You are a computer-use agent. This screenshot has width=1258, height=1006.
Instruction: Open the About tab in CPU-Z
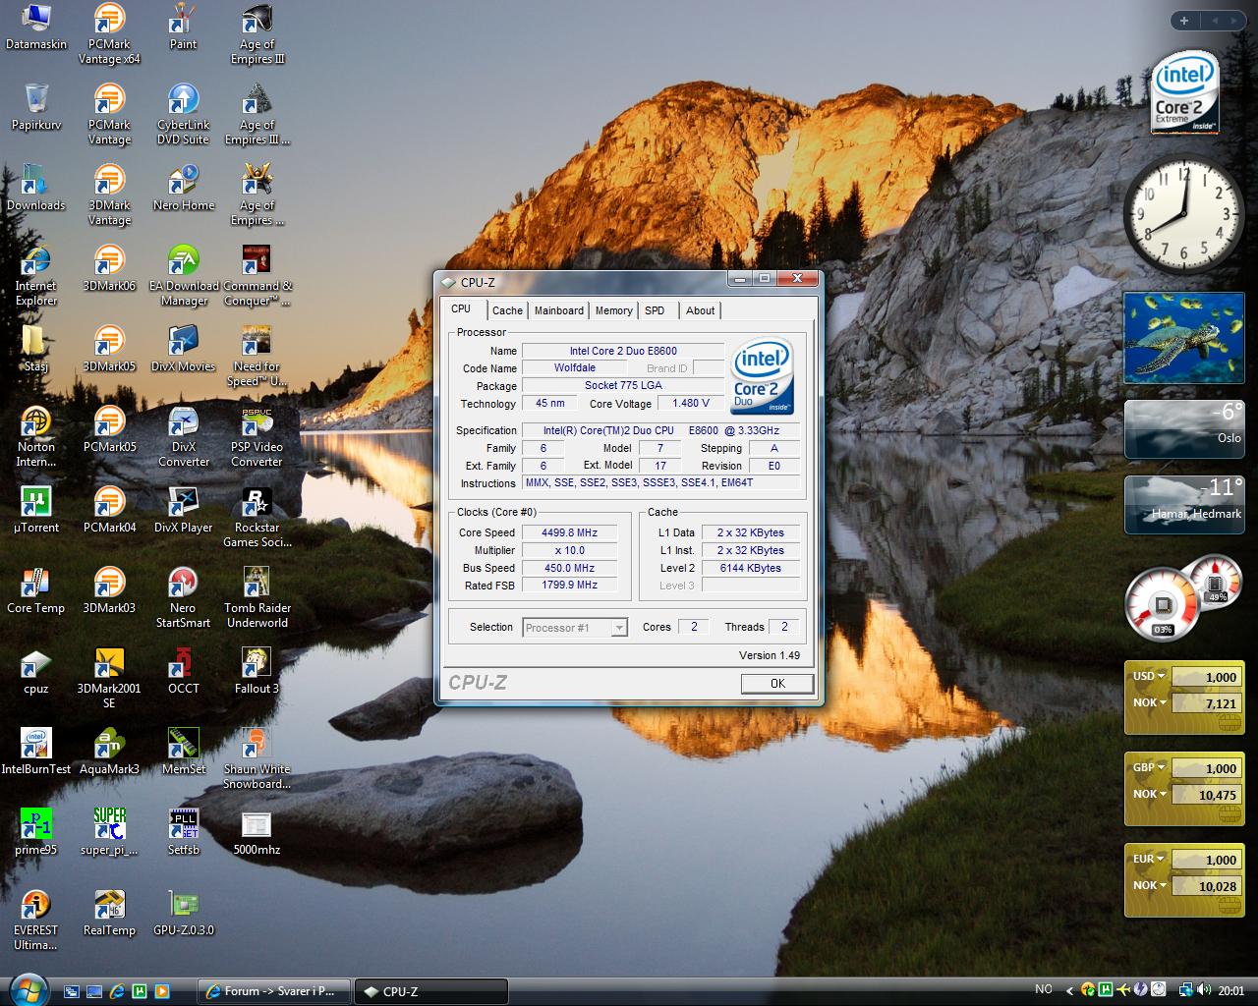[700, 310]
